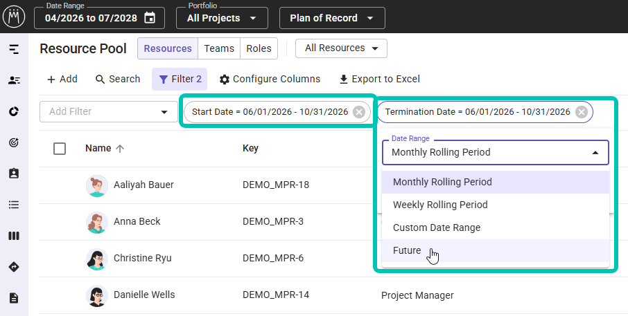
Task: Click Christine Ryu's avatar
Action: pyautogui.click(x=97, y=259)
